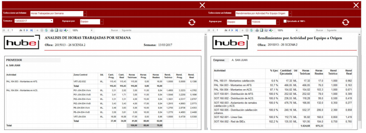Click back-to-parent arrow in right report toolbar
This screenshot has height=133, width=366.
pyautogui.click(x=243, y=30)
